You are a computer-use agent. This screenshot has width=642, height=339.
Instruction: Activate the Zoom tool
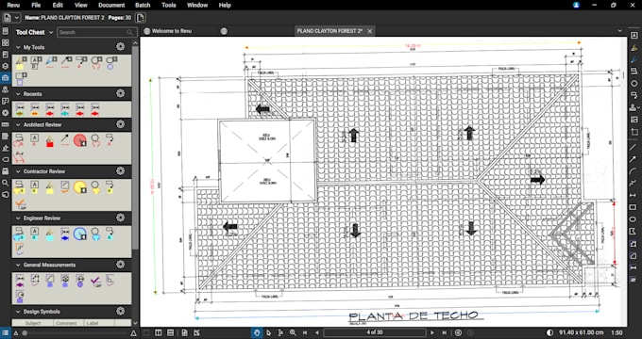tap(293, 332)
